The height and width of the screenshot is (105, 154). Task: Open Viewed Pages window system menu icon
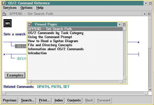[x=30, y=24]
